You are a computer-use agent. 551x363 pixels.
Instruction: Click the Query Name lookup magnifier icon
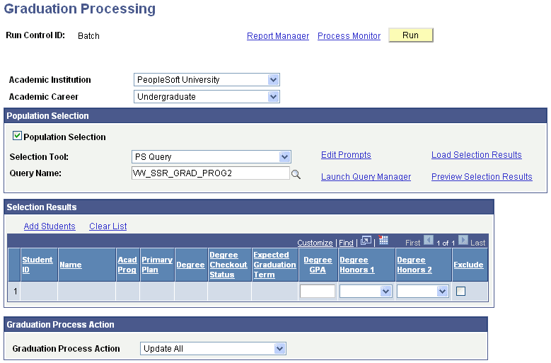click(x=296, y=174)
